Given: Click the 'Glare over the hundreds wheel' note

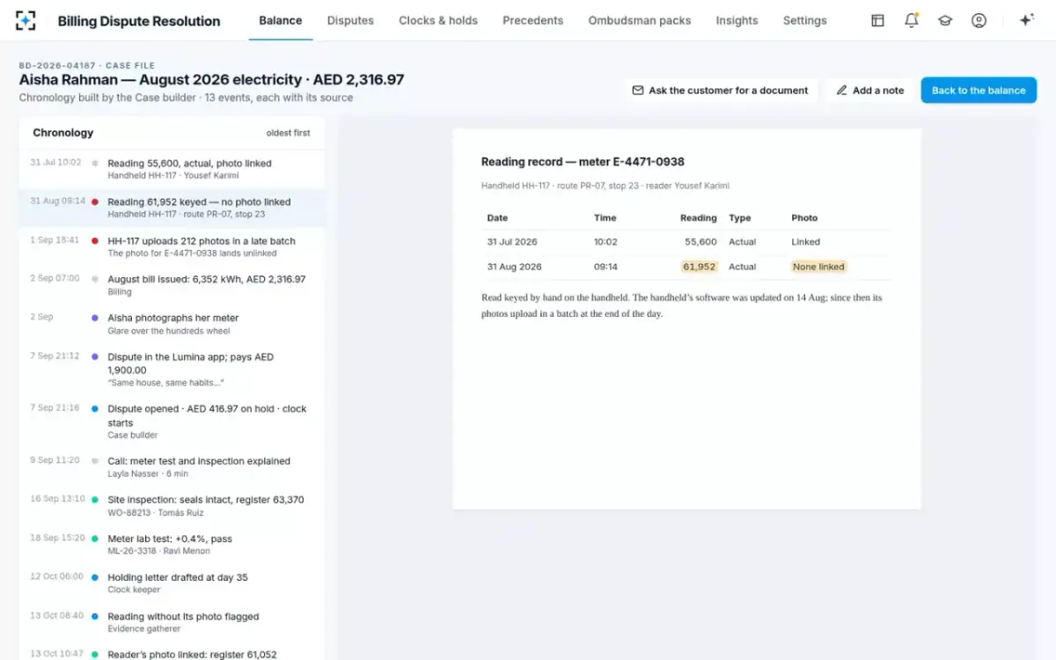Looking at the screenshot, I should pyautogui.click(x=169, y=331).
